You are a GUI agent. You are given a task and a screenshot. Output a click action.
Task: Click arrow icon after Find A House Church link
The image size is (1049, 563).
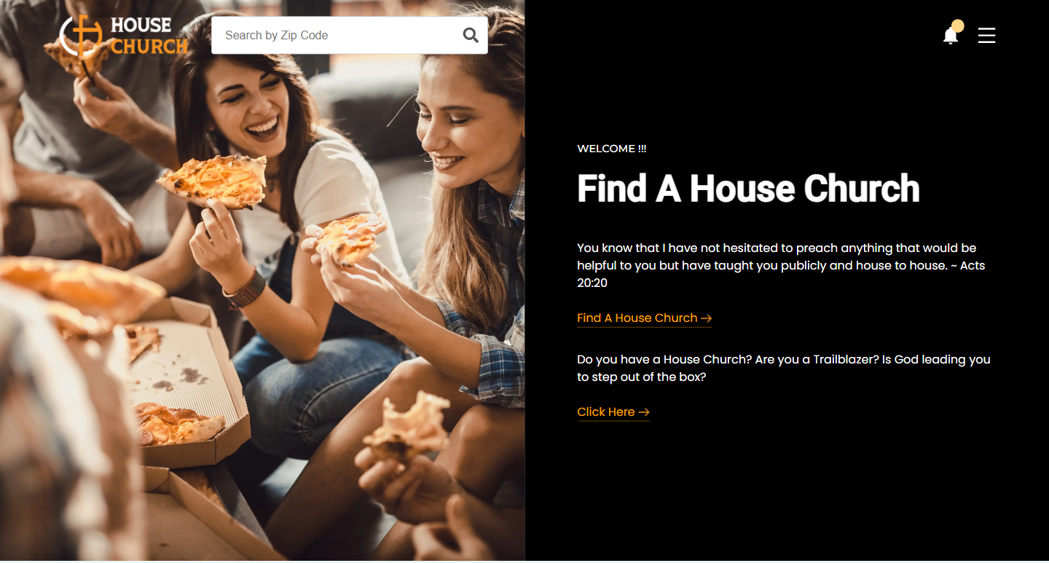click(706, 318)
